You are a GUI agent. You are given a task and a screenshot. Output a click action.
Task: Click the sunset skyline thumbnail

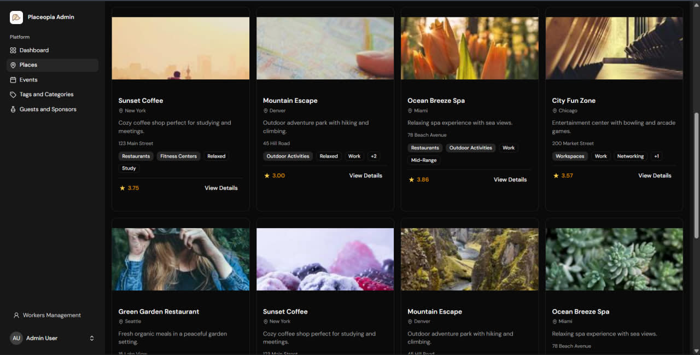[180, 48]
